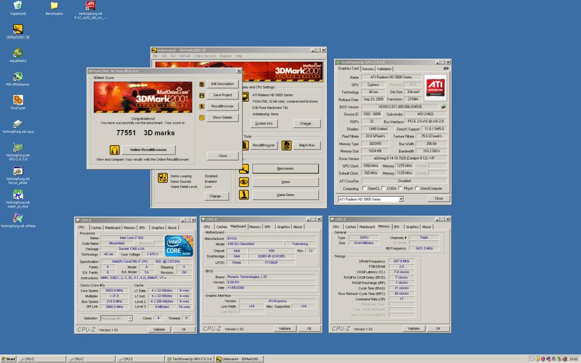Launch RivaTuner desktop icon
Viewport: 581px width, 363px height.
point(18,100)
